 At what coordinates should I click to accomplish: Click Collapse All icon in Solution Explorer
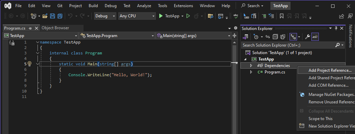coord(275,37)
